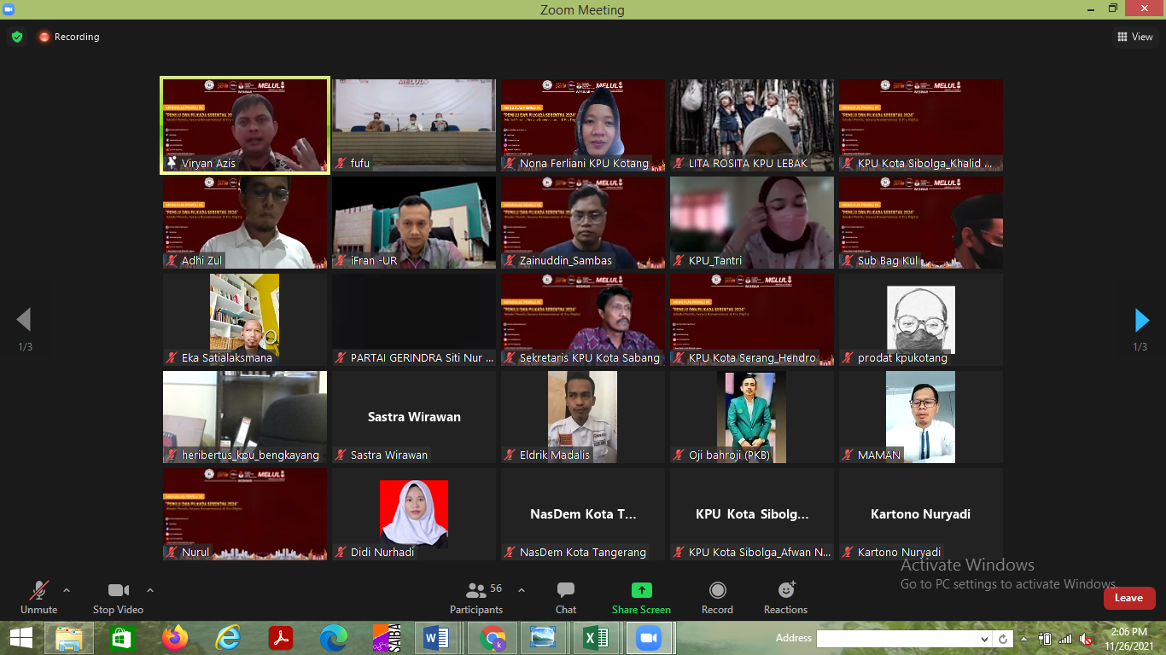Open the Chat panel
The width and height of the screenshot is (1166, 655).
coord(565,597)
